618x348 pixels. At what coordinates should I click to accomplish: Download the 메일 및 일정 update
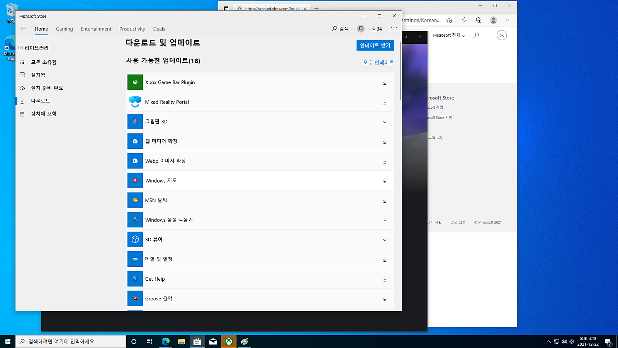pos(385,259)
